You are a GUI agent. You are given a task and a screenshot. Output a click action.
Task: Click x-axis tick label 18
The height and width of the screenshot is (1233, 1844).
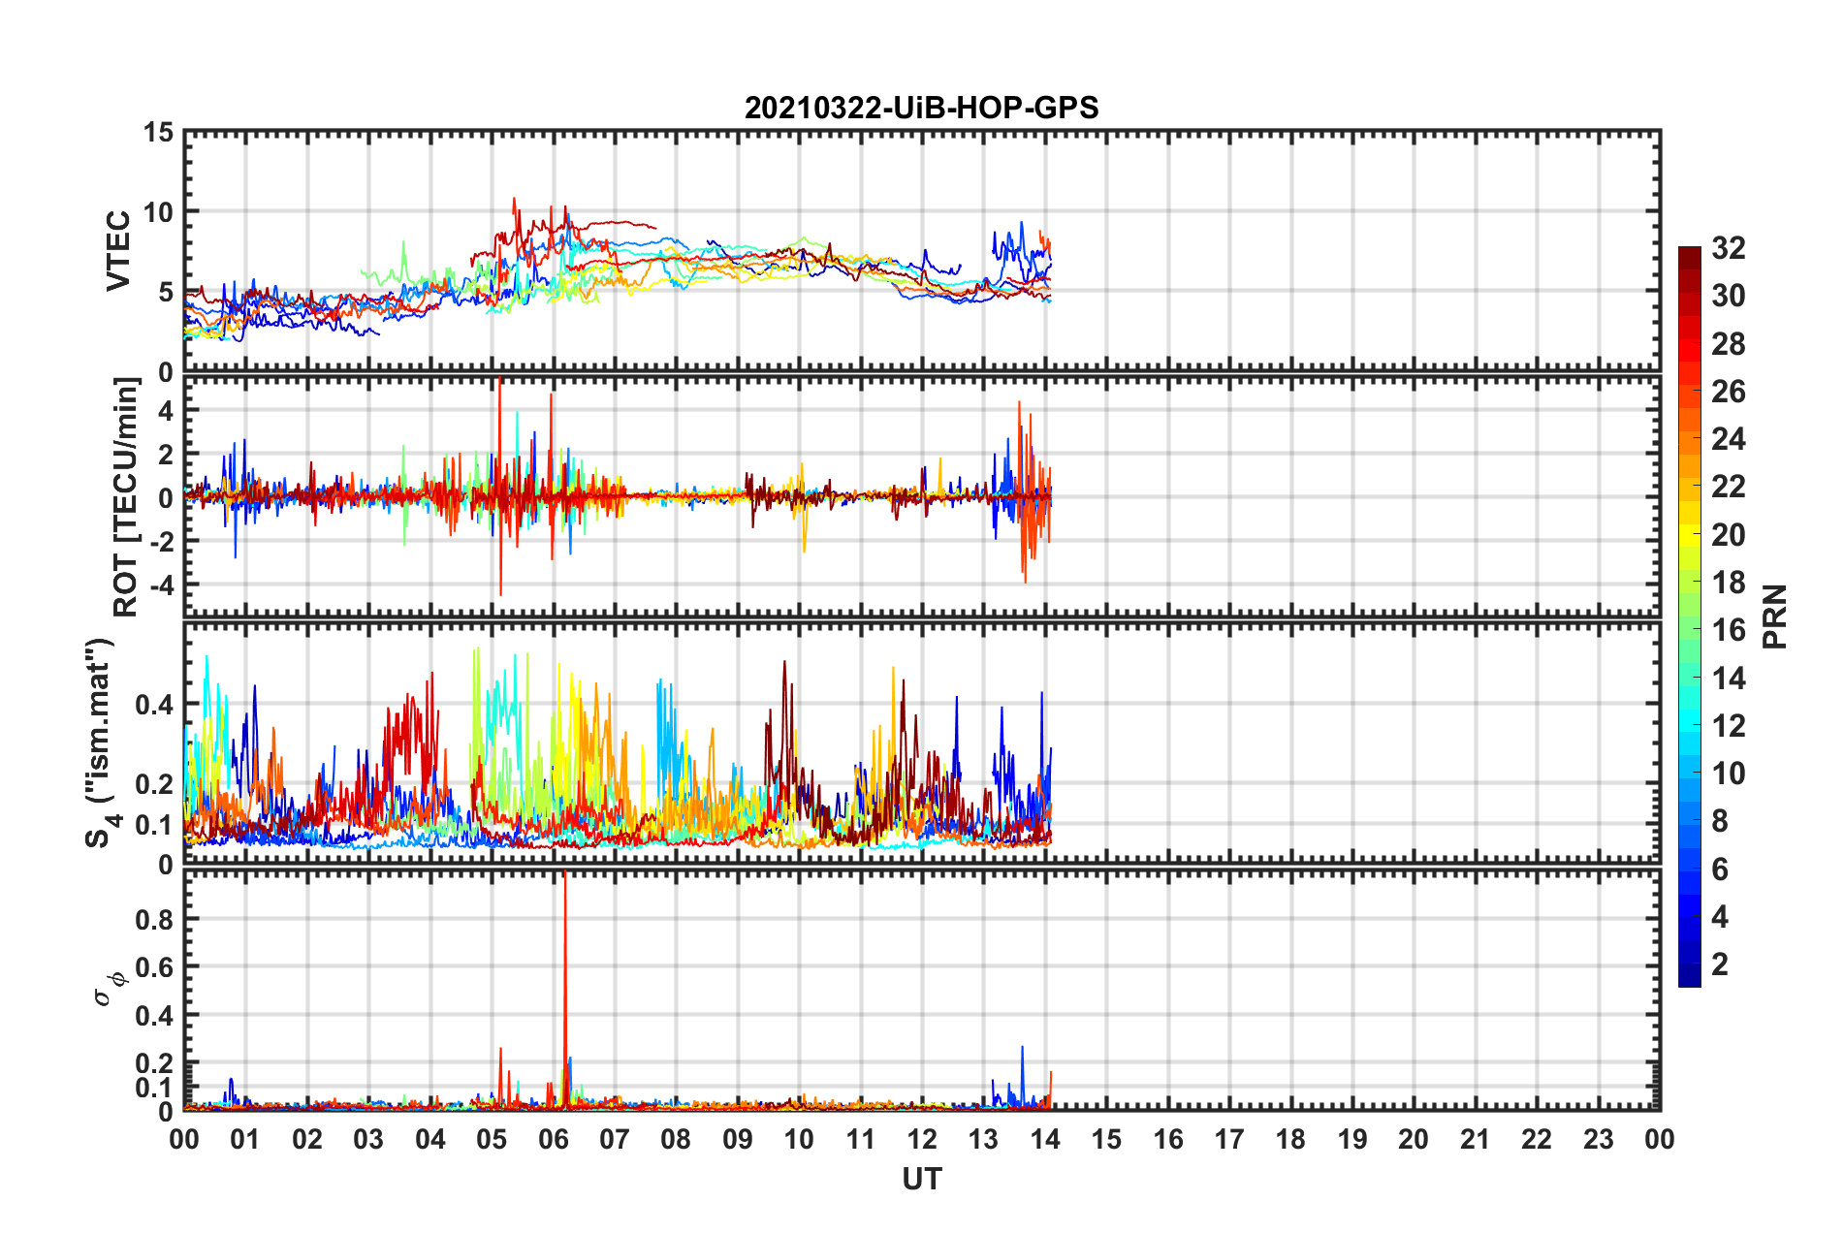[x=1291, y=1139]
